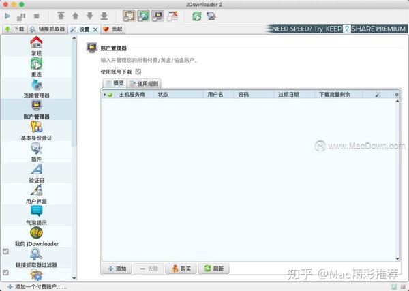Sort by 密码 column header
The height and width of the screenshot is (291, 409).
pyautogui.click(x=254, y=95)
